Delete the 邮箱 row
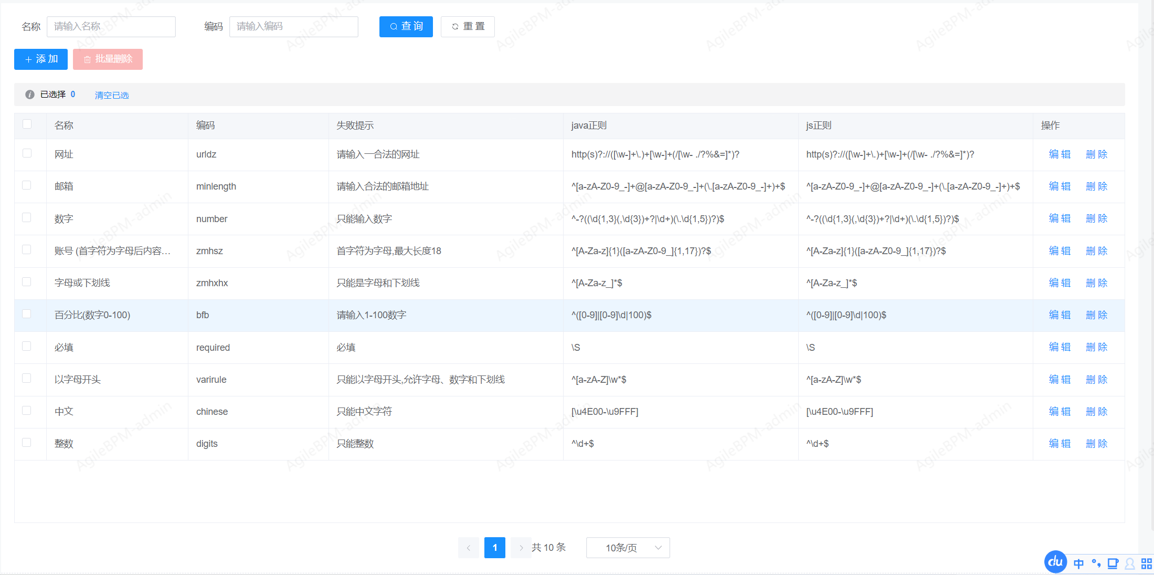The height and width of the screenshot is (575, 1154). pyautogui.click(x=1096, y=186)
